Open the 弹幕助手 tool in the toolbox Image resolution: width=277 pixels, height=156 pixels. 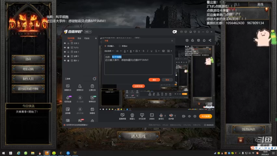click(x=68, y=88)
